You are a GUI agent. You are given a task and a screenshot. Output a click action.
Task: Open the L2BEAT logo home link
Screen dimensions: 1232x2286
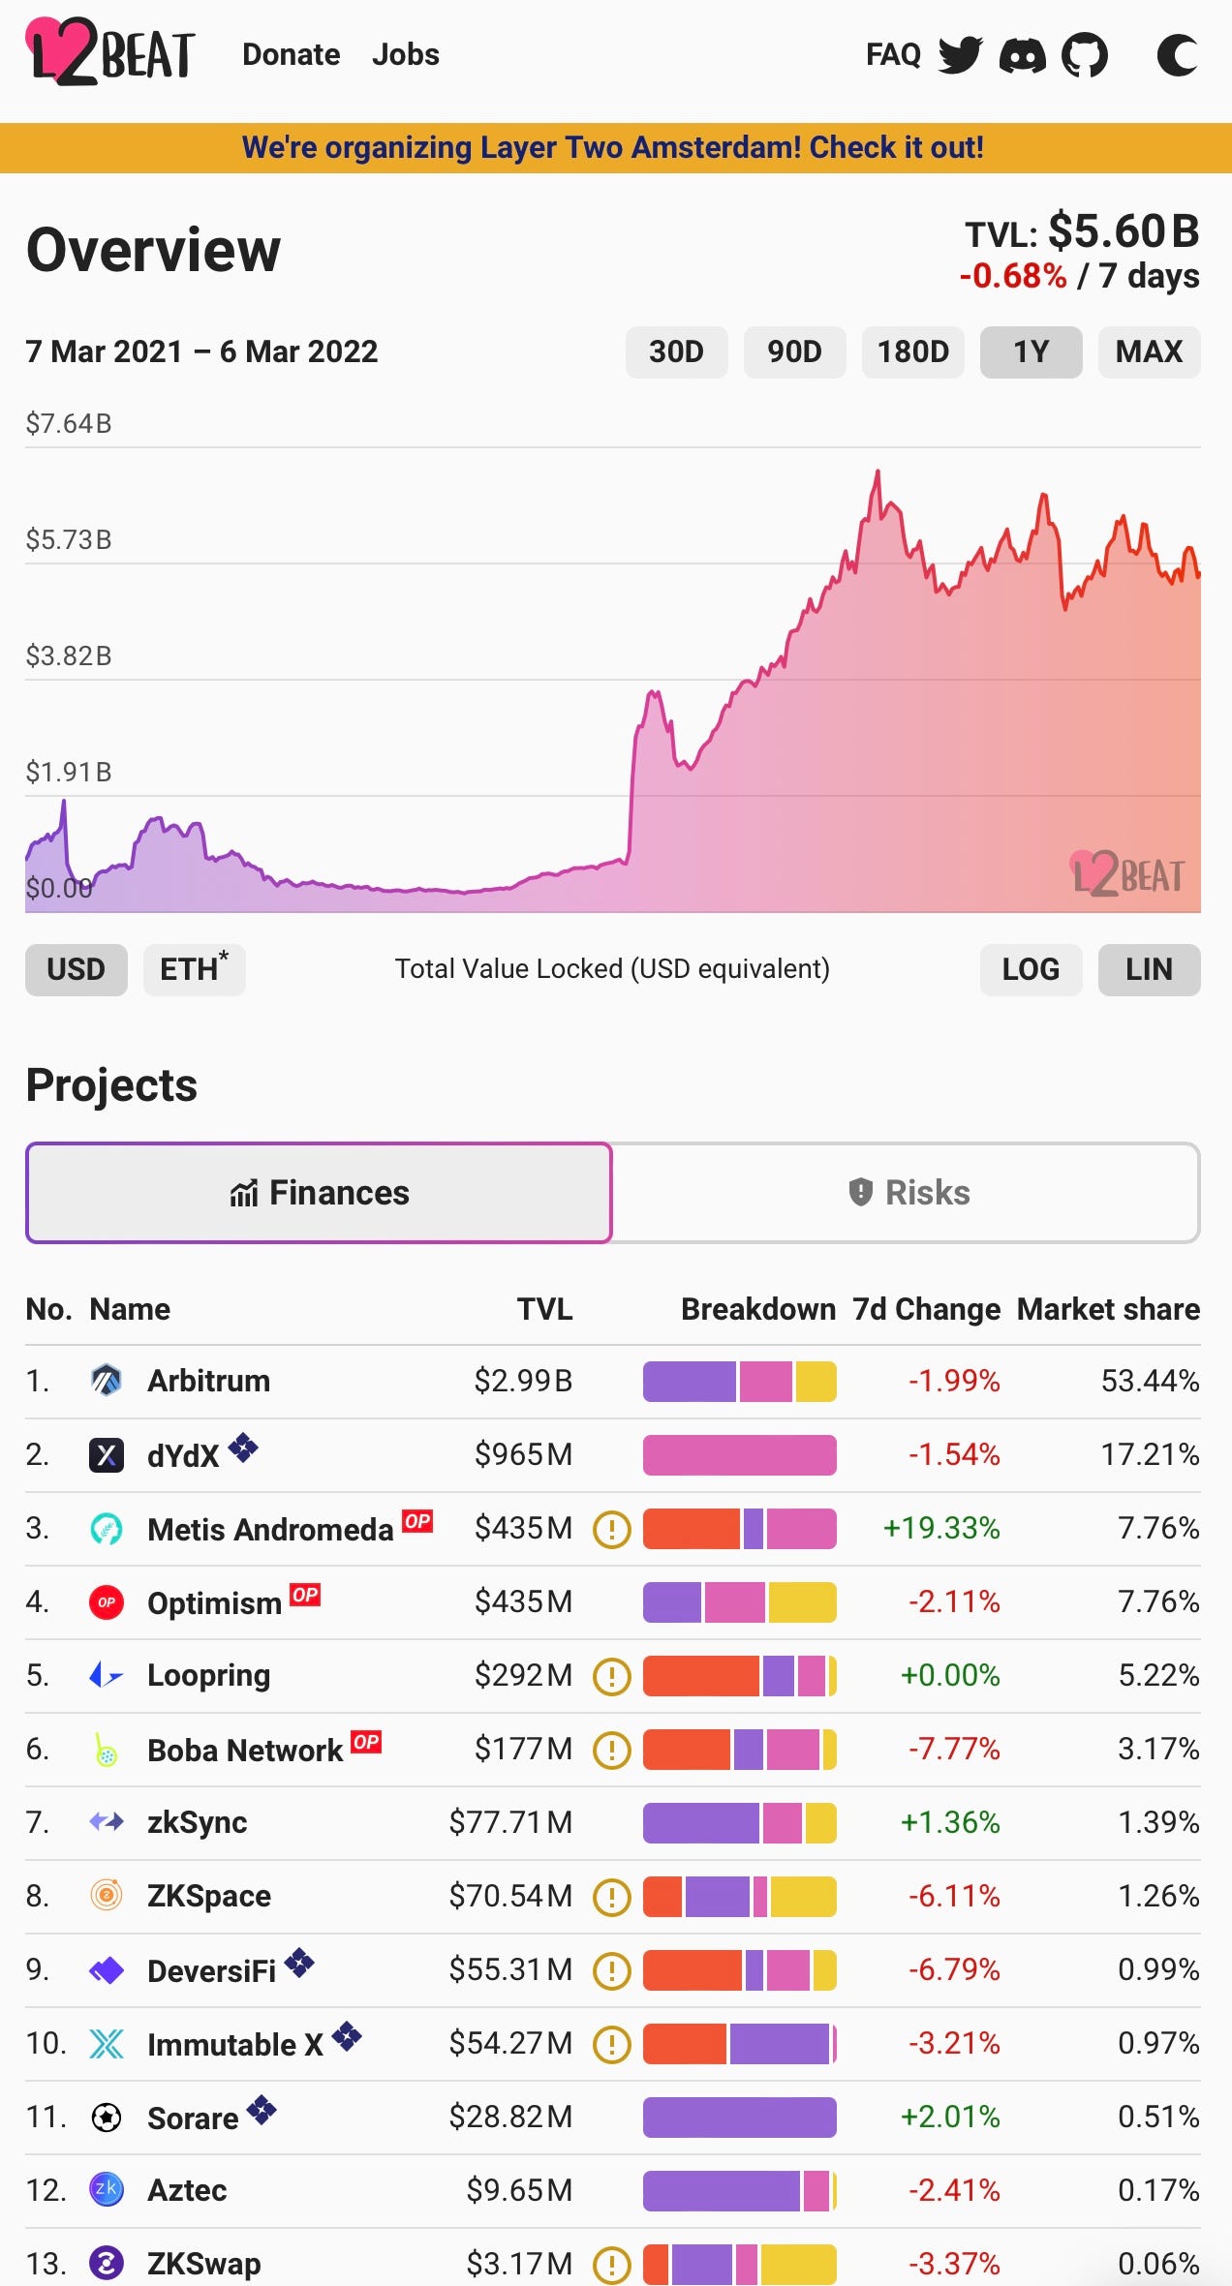109,52
